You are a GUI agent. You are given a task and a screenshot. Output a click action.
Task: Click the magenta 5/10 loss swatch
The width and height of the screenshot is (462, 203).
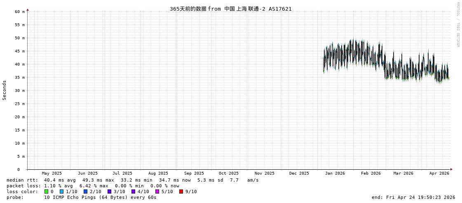[157, 191]
